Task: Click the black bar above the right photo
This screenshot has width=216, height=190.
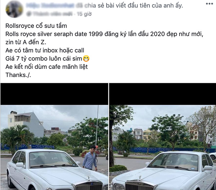Action: tap(163, 94)
